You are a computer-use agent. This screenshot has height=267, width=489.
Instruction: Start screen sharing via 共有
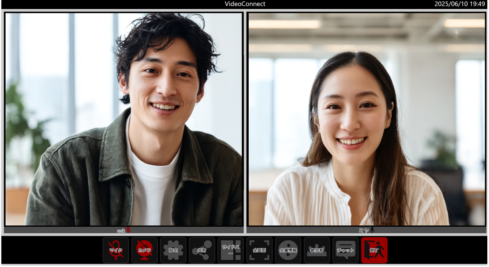pyautogui.click(x=202, y=250)
